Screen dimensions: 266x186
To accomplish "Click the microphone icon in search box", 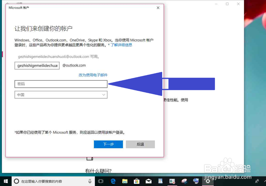I will point(90,181).
